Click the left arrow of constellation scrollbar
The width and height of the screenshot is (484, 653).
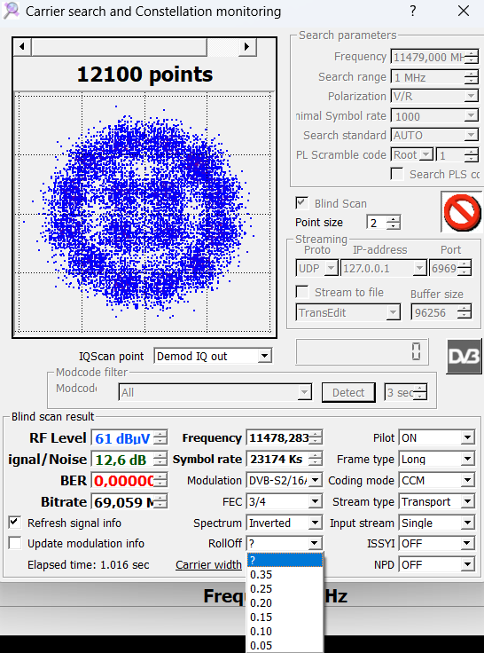point(22,47)
